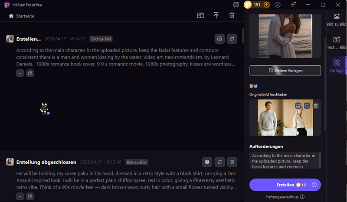Click the HitPaw FotorPea app logo
347x202 pixels.
(x=7, y=5)
